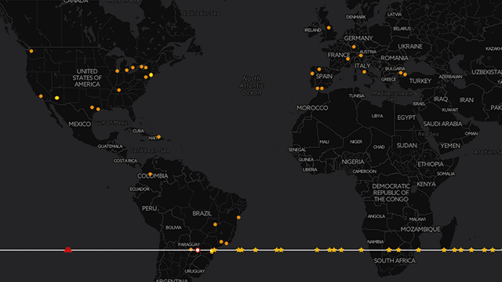Select the orange dot near Haiti
This screenshot has height=282, width=502.
(x=158, y=137)
